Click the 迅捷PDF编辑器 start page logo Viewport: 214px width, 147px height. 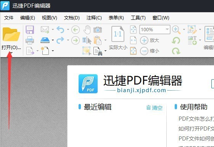tap(88, 84)
